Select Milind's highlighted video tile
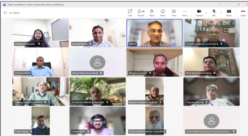This screenshot has width=248, height=136. tap(154, 33)
